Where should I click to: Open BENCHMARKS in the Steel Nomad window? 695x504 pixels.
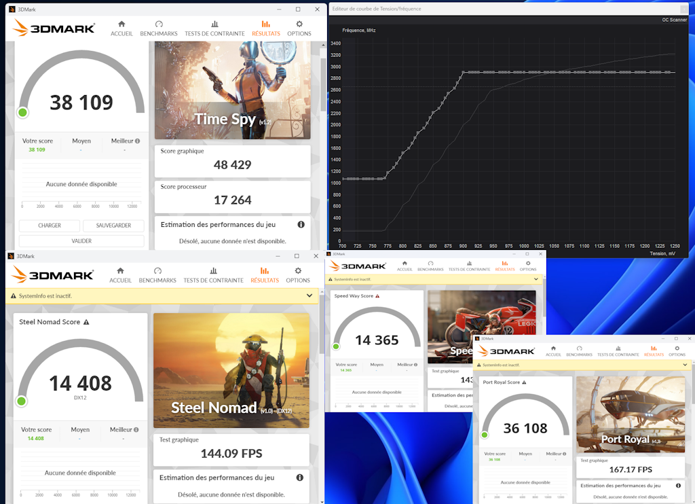157,275
